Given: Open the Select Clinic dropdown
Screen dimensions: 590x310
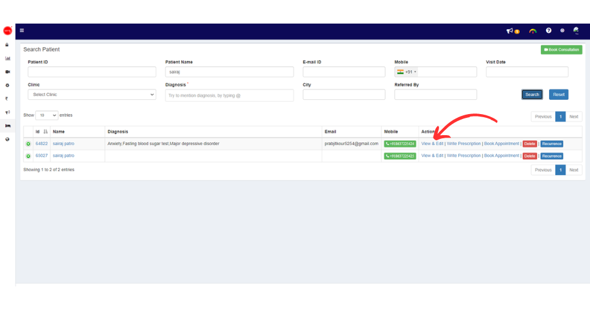Looking at the screenshot, I should tap(92, 95).
